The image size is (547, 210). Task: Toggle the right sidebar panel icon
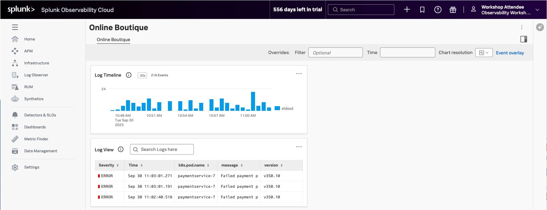(524, 39)
